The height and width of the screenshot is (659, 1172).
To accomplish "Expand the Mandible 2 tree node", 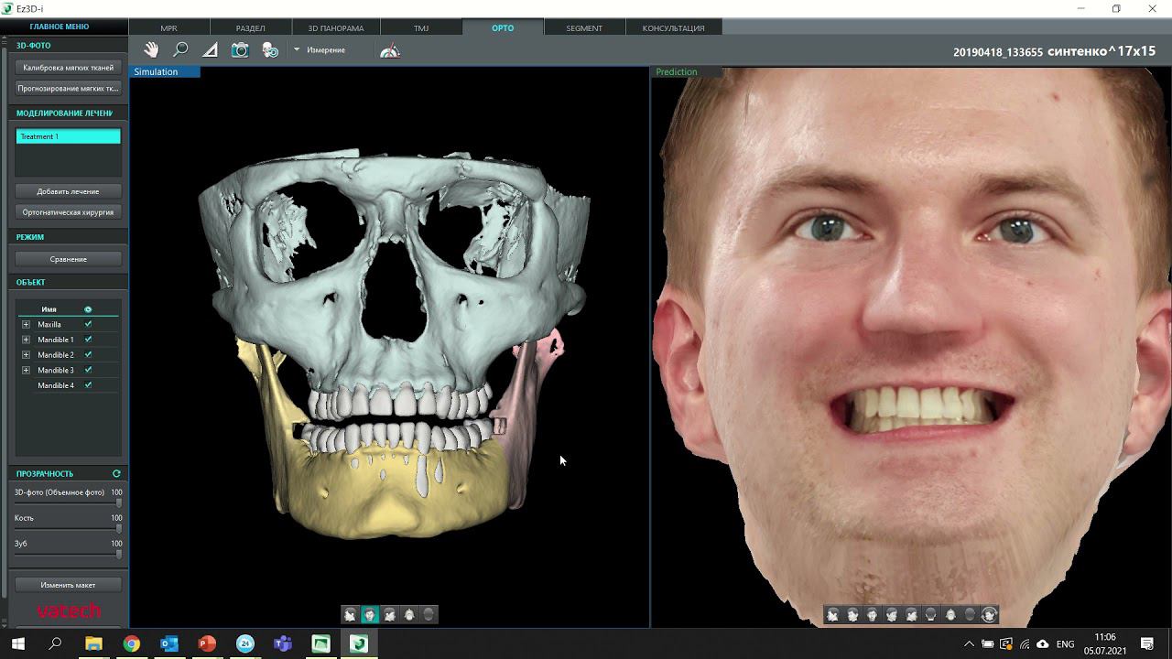I will tap(26, 355).
